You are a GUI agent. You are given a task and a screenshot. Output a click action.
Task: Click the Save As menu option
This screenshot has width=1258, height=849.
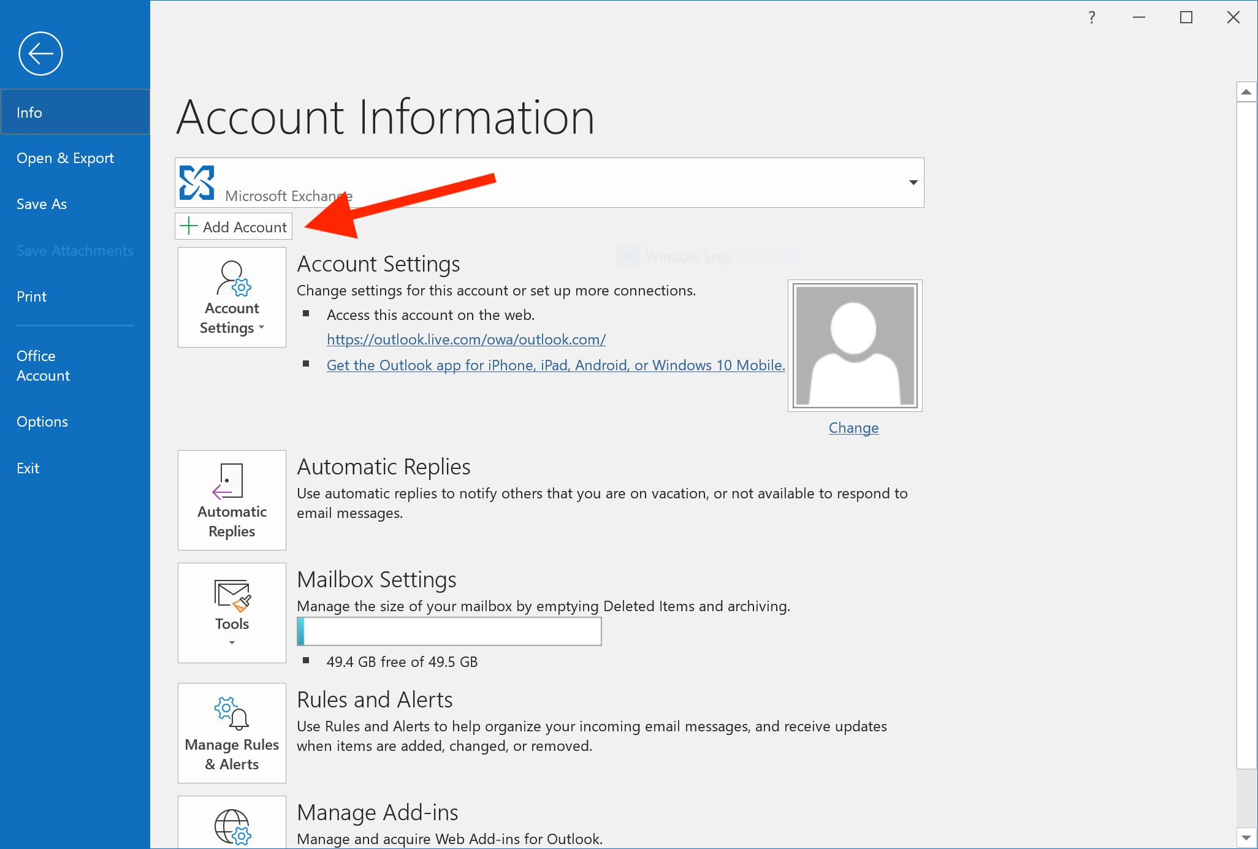43,204
